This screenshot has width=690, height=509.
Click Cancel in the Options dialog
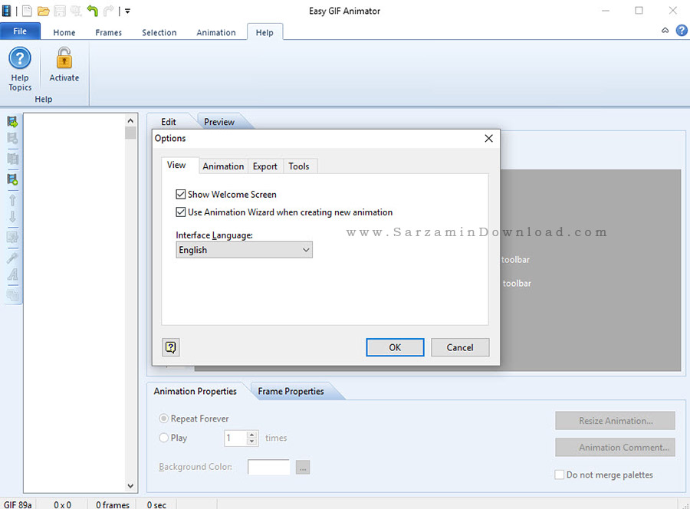(x=460, y=347)
